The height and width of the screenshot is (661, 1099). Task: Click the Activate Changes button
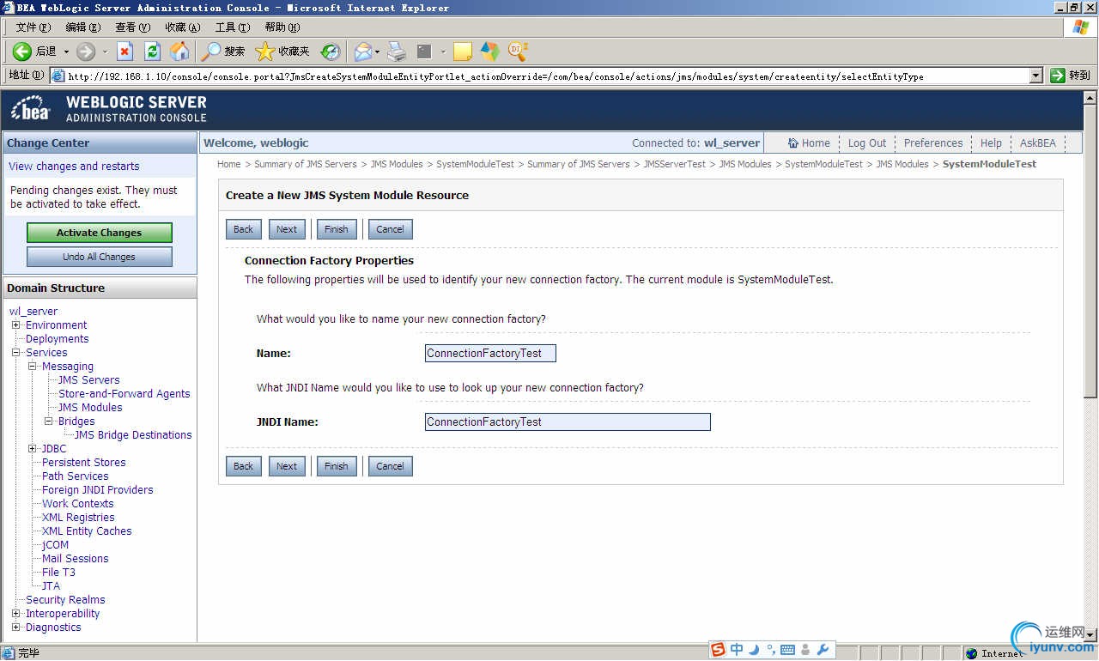coord(100,233)
